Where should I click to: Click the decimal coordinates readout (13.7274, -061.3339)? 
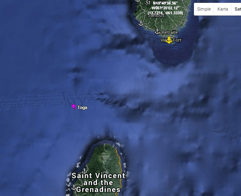pyautogui.click(x=165, y=13)
